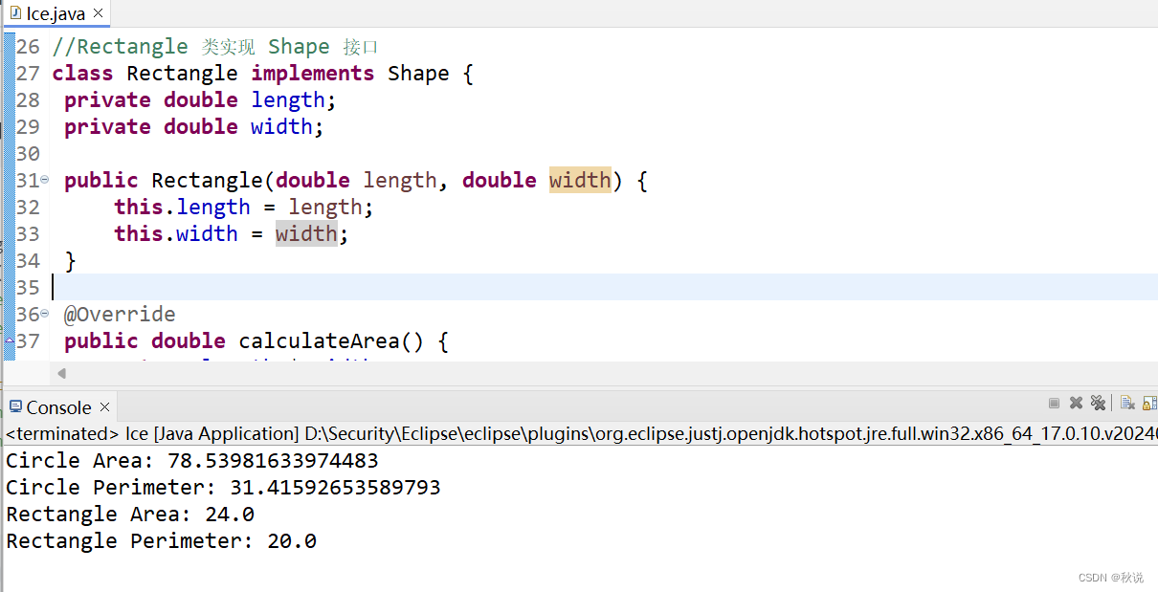Collapse the @Override fold at line 36
Image resolution: width=1158 pixels, height=592 pixels.
45,314
